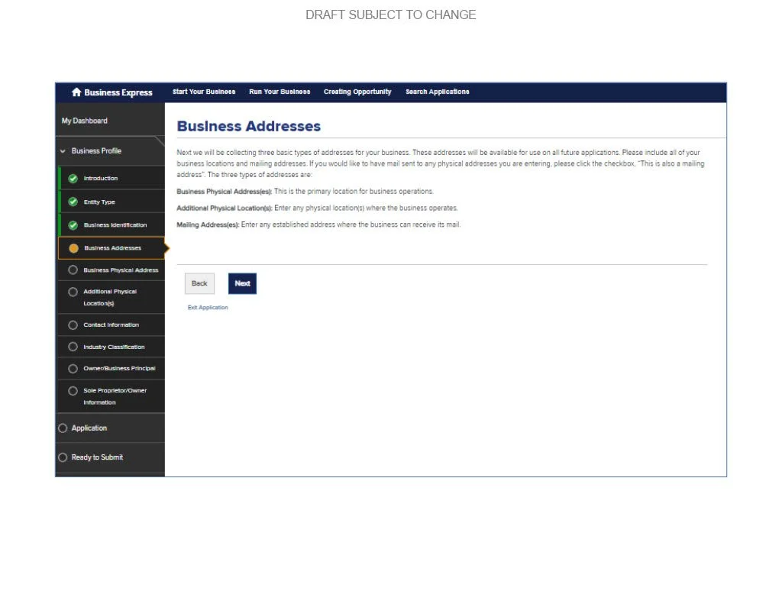Click the green checkmark beside Introduction
The image size is (782, 604).
point(73,179)
